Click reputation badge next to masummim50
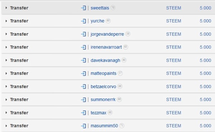The width and height of the screenshot is (215, 132). coord(121,126)
